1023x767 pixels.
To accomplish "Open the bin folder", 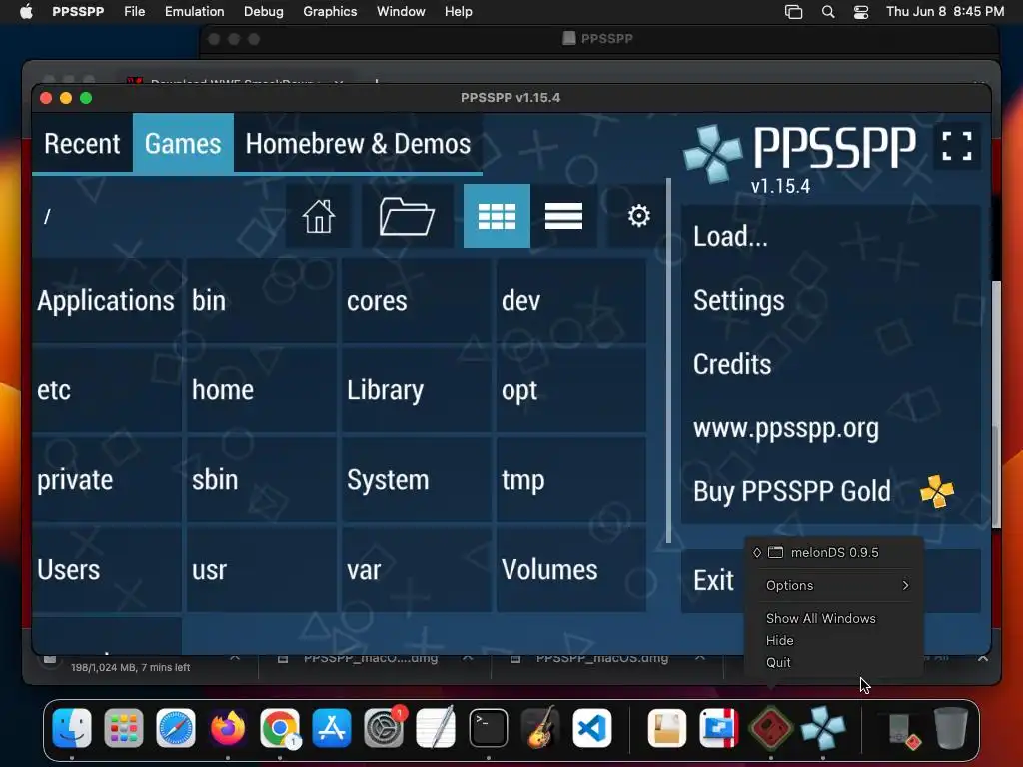I will point(261,301).
